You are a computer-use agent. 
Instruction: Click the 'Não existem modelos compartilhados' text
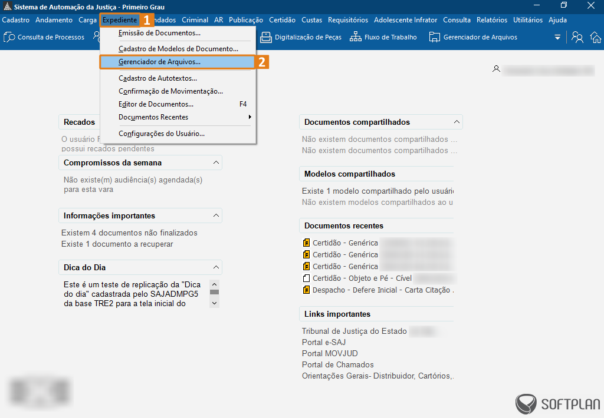coord(377,203)
